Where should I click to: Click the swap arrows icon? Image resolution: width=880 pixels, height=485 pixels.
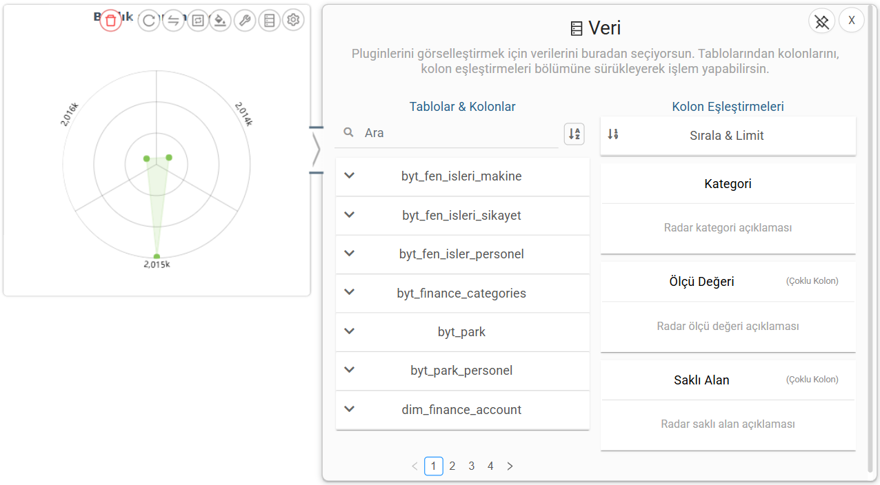pos(173,21)
